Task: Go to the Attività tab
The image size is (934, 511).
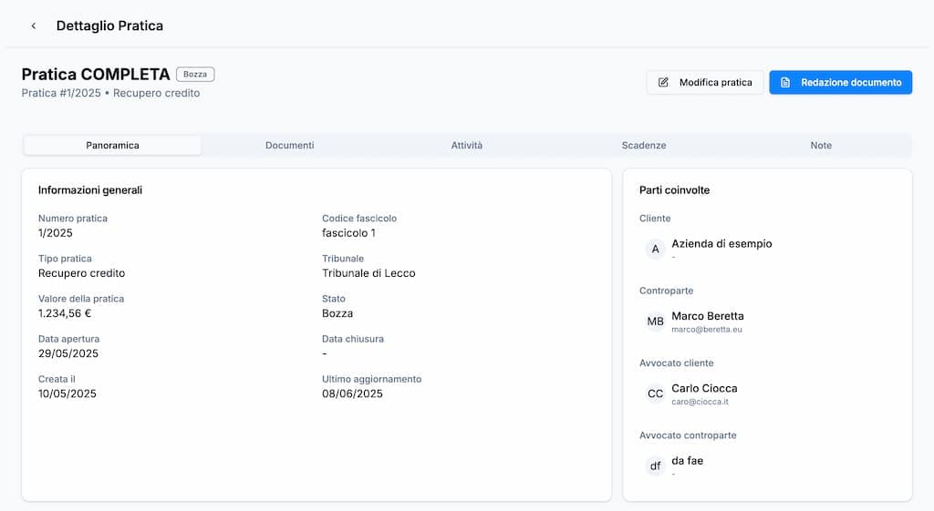Action: (x=467, y=146)
